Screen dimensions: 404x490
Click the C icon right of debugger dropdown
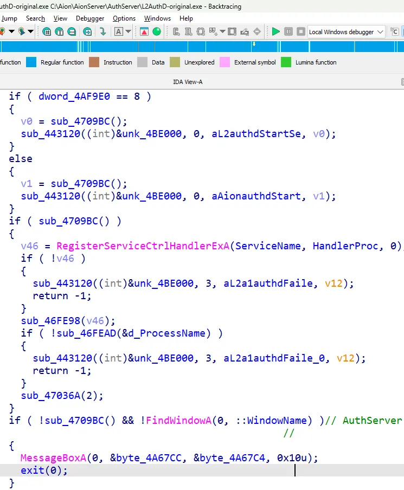coord(395,31)
